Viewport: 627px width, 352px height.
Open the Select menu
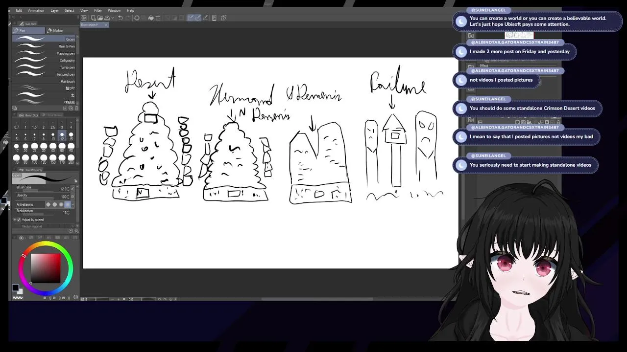(70, 10)
